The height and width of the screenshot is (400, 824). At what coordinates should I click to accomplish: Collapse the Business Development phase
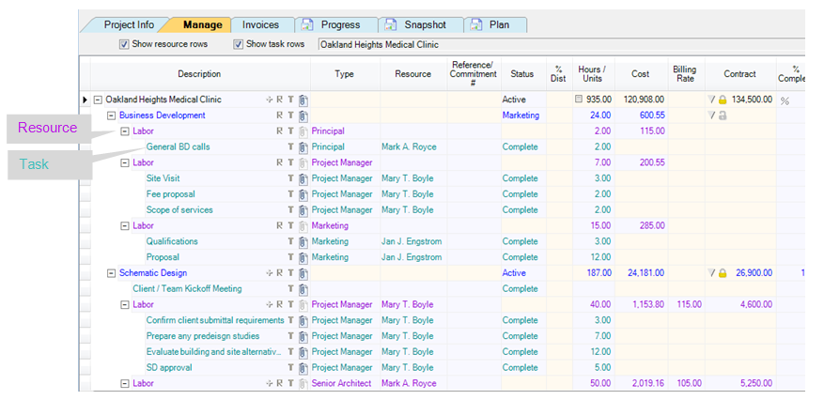click(x=111, y=115)
